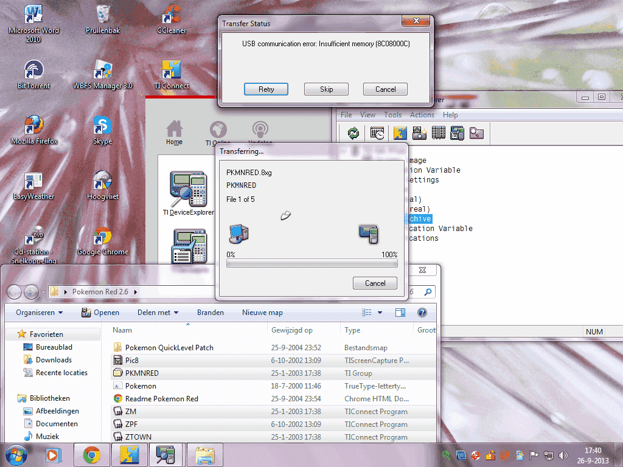The image size is (623, 467).
Task: Select the ZTOWN program file
Action: [x=273, y=437]
